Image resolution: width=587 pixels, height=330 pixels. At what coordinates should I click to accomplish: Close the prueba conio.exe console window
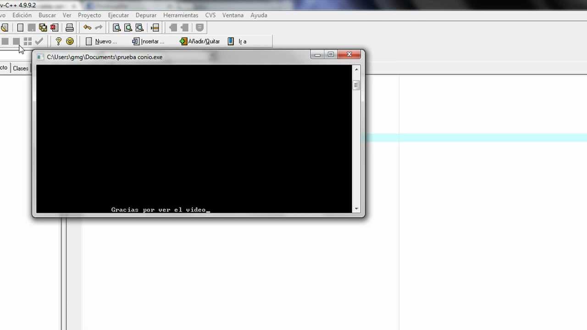(x=349, y=55)
